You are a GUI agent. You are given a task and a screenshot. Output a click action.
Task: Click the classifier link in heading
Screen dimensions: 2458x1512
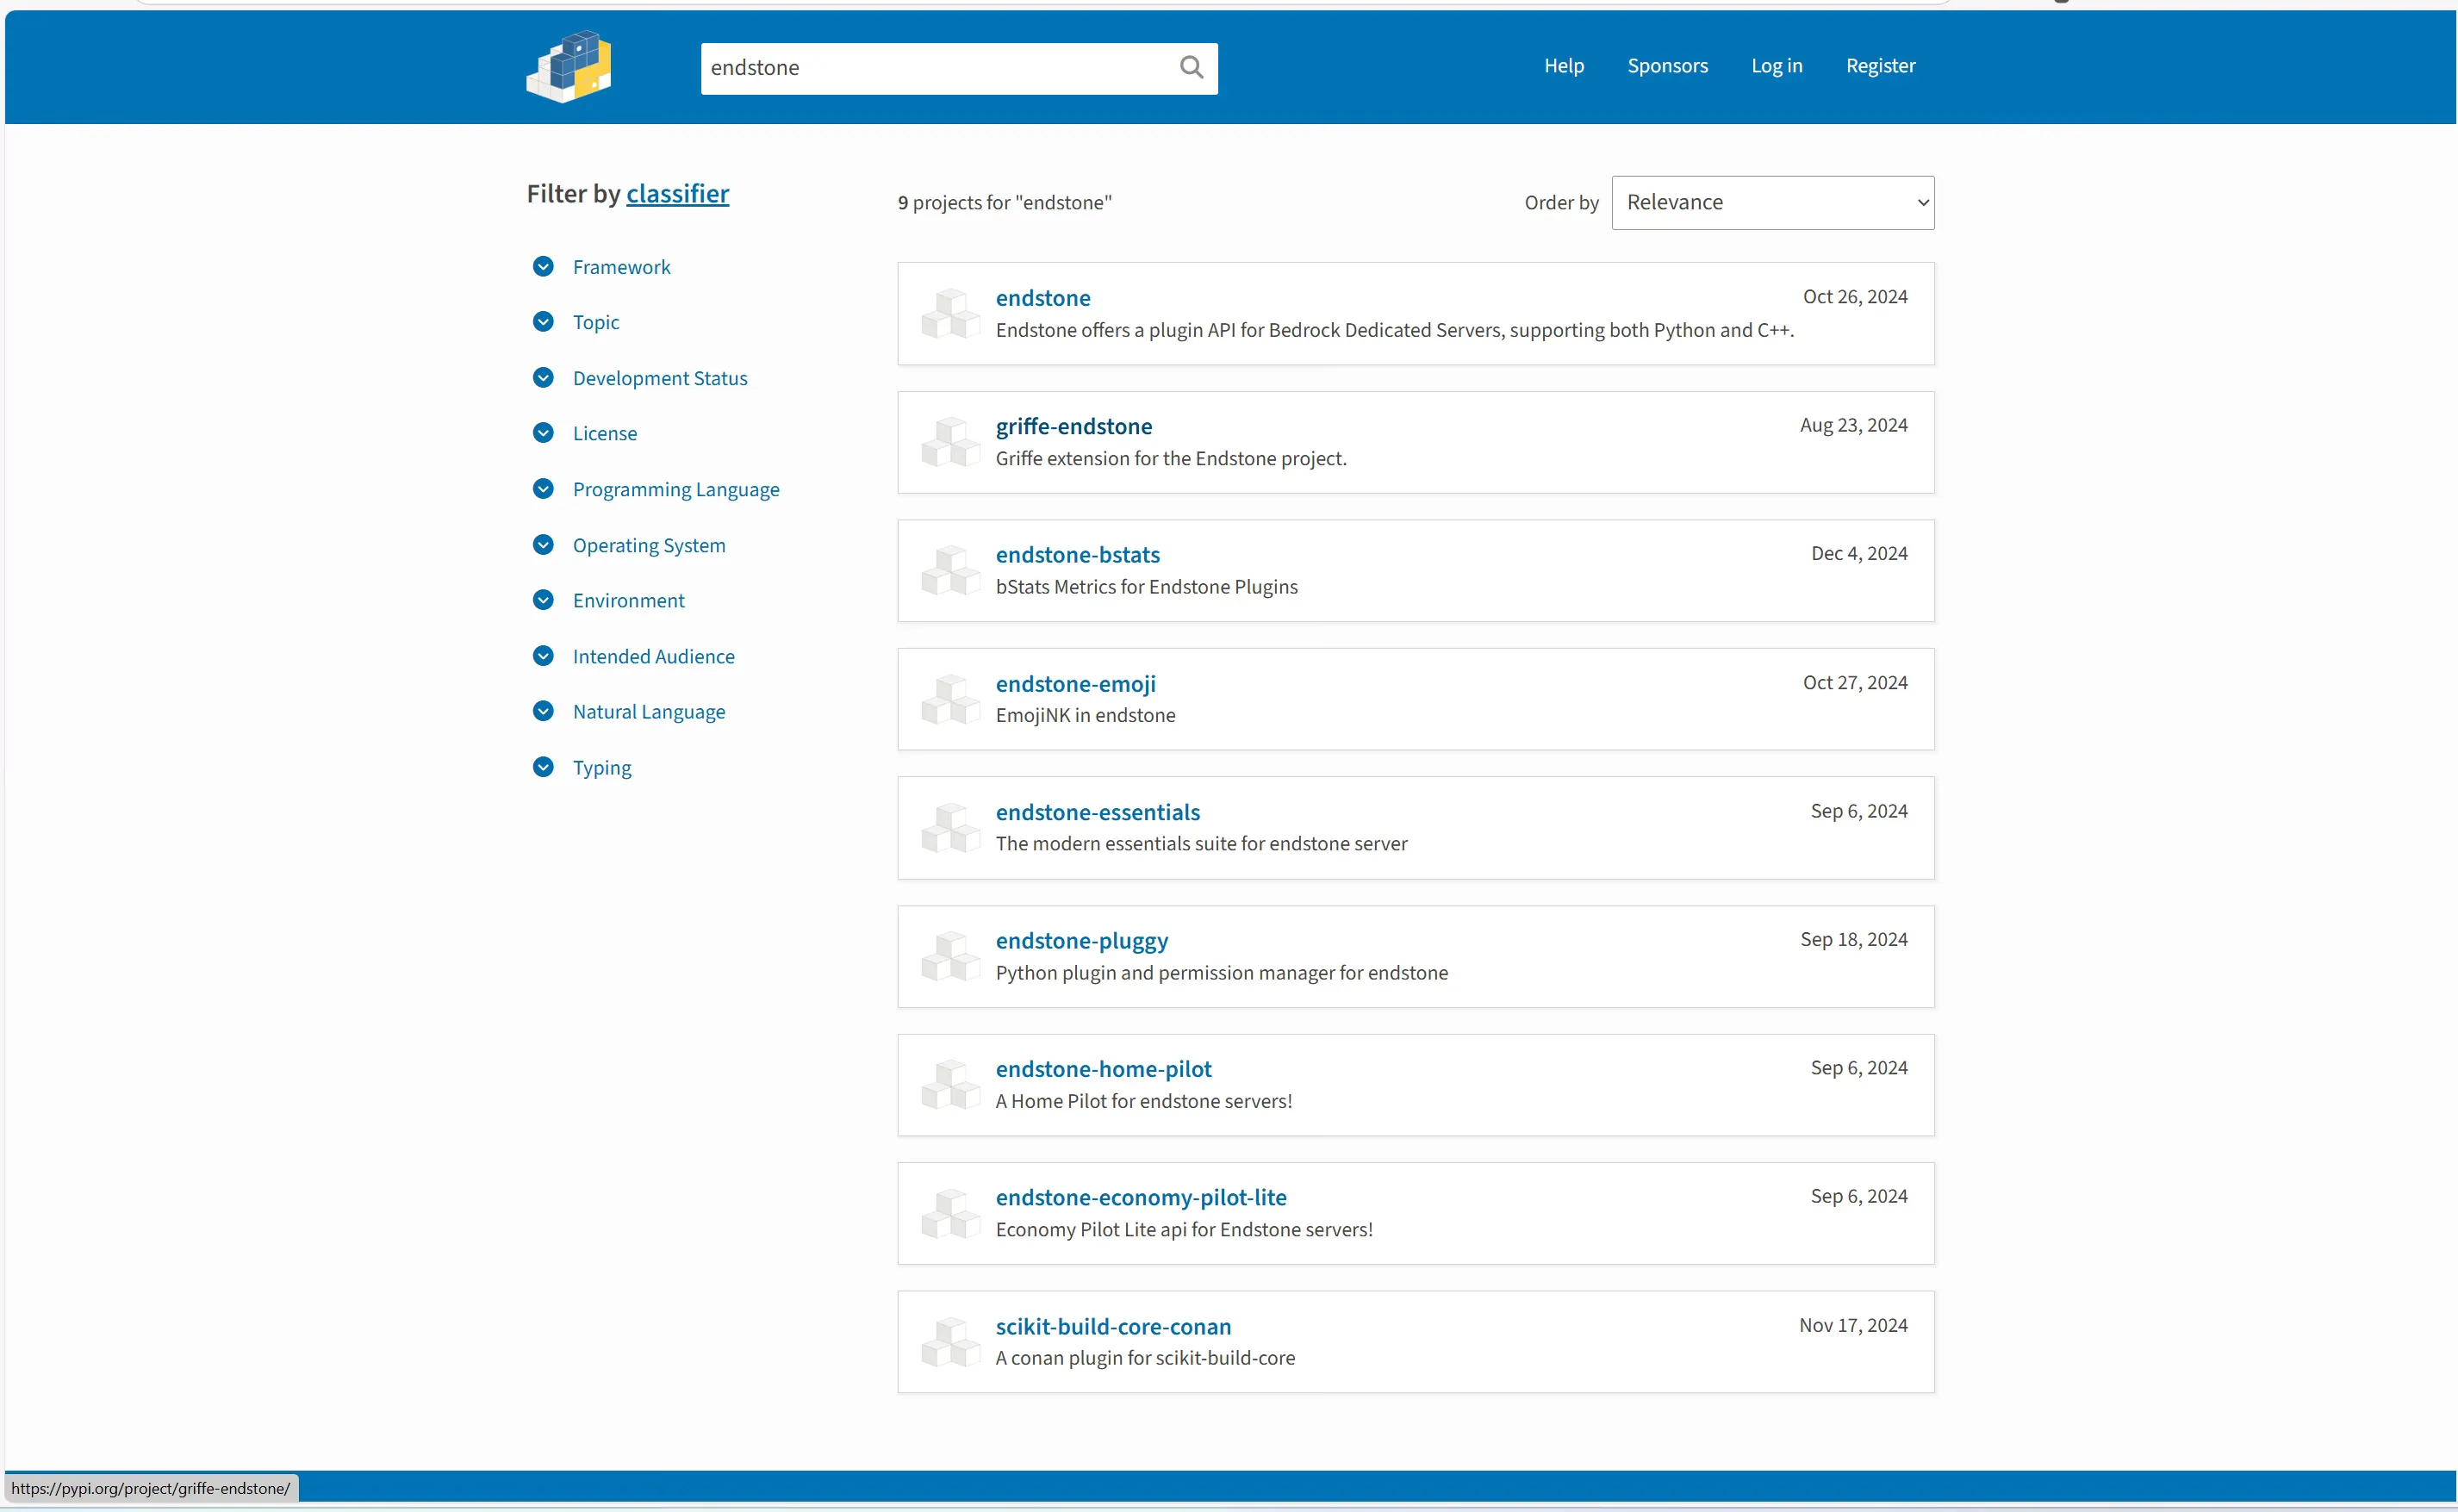677,194
